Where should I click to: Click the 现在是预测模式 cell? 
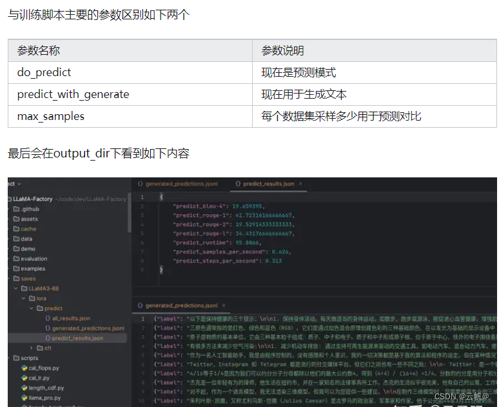pos(375,73)
